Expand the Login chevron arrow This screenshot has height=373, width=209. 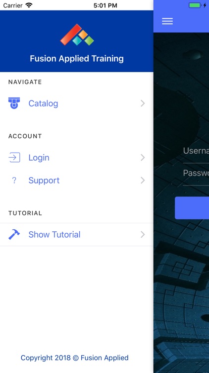pyautogui.click(x=143, y=158)
